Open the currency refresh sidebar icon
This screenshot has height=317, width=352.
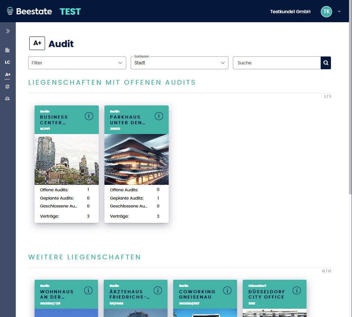[x=8, y=87]
